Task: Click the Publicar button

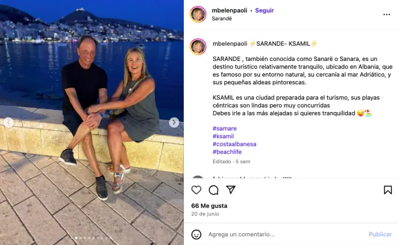Action: coord(380,234)
